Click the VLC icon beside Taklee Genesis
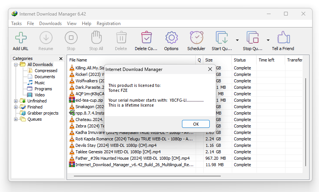Image resolution: width=319 pixels, height=192 pixels. [x=72, y=152]
